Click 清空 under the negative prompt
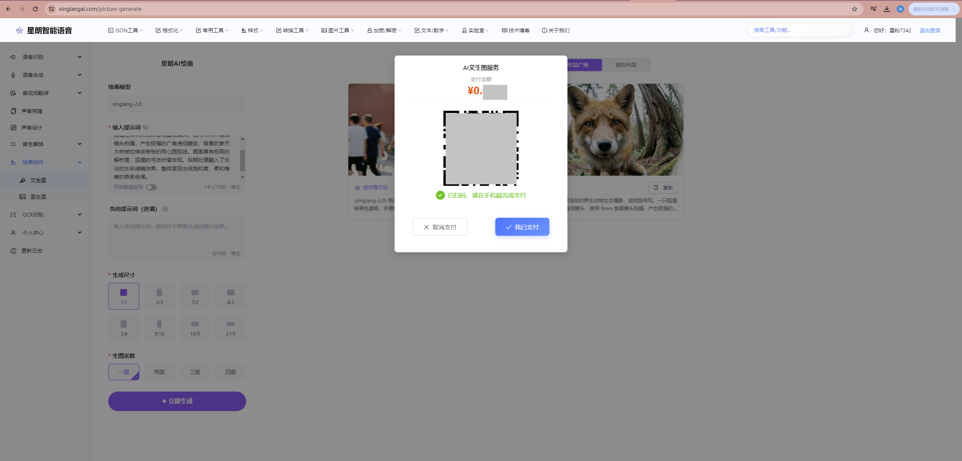This screenshot has width=962, height=461. (236, 253)
